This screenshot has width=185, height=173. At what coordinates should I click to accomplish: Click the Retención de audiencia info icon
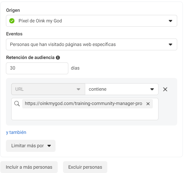coord(58,57)
